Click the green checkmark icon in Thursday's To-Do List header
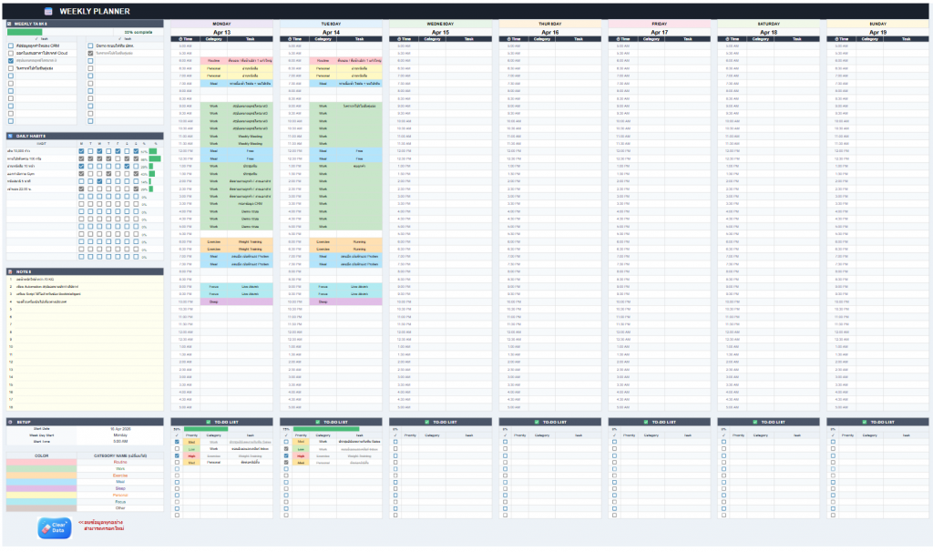Viewport: 933px width, 552px height. [x=535, y=423]
